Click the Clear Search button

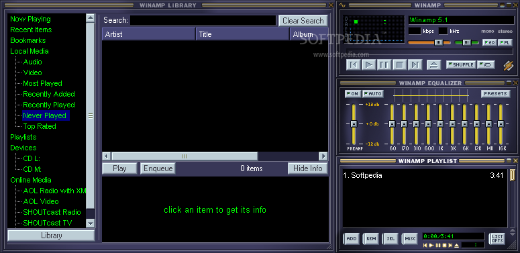pyautogui.click(x=303, y=21)
